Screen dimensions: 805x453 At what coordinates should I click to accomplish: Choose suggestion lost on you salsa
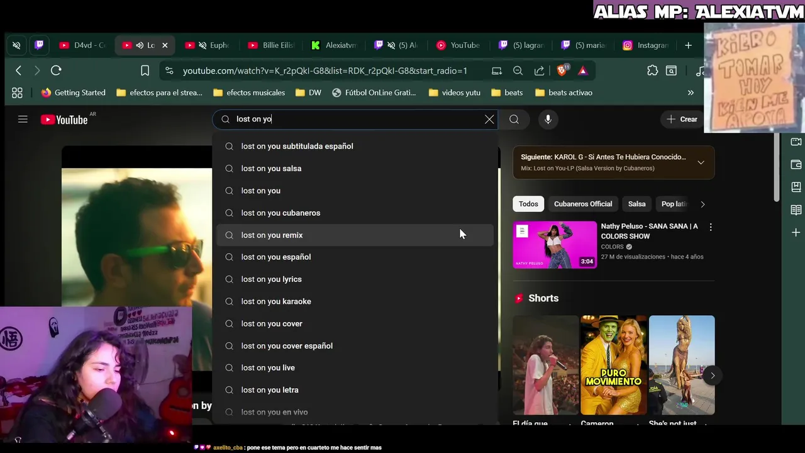click(355, 169)
